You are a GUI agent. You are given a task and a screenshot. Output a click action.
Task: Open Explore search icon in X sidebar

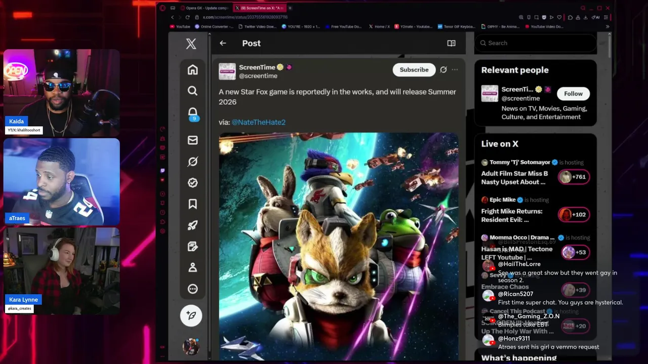pos(192,91)
